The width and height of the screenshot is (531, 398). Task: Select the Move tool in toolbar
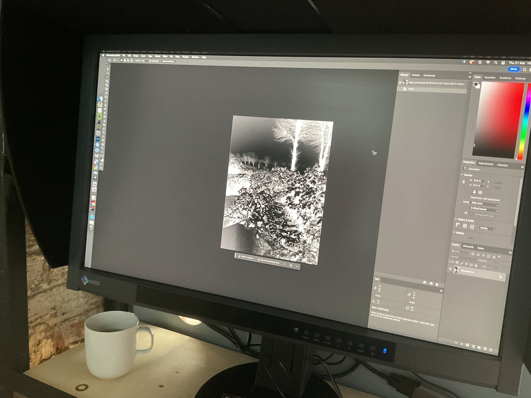(x=108, y=69)
